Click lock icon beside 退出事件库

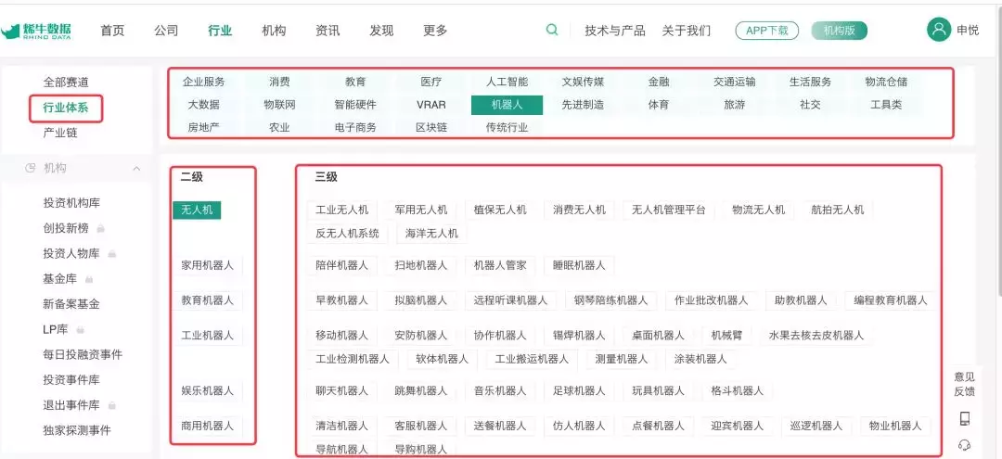pos(112,405)
